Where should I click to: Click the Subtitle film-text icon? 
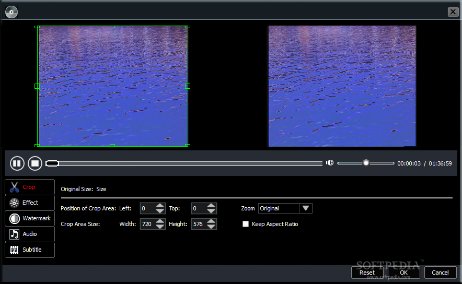pos(14,250)
